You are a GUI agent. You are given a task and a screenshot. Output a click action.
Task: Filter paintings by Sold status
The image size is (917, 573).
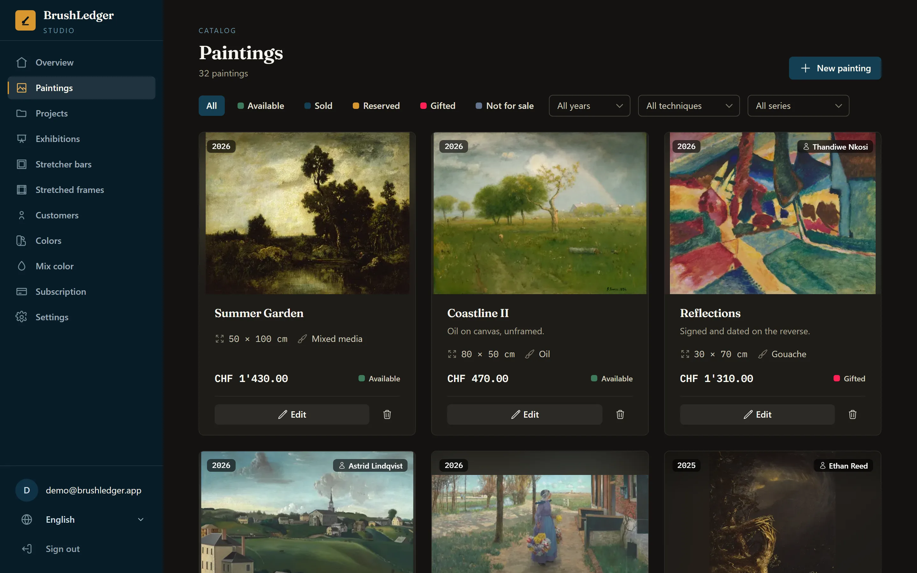(318, 106)
